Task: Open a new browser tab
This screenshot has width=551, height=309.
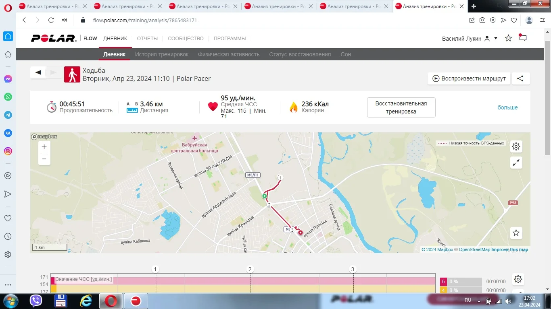Action: 474,6
